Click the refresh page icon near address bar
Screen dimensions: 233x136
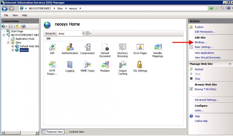pyautogui.click(x=211, y=8)
